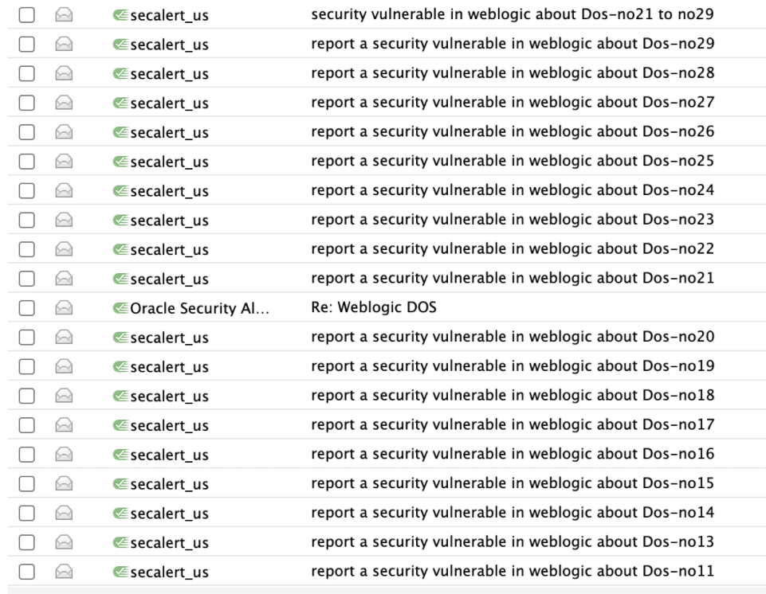
Task: Click envelope icon on Dos-no21 to no29 row
Action: pos(64,15)
